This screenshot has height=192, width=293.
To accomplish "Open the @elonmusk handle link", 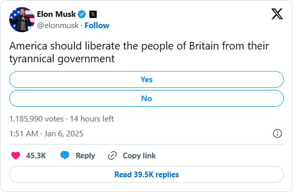I will point(58,26).
